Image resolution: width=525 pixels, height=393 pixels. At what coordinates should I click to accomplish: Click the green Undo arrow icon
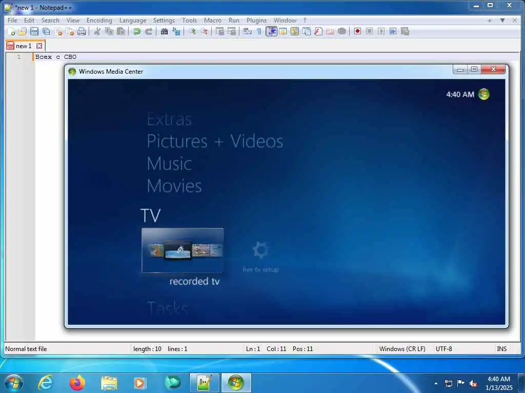136,31
